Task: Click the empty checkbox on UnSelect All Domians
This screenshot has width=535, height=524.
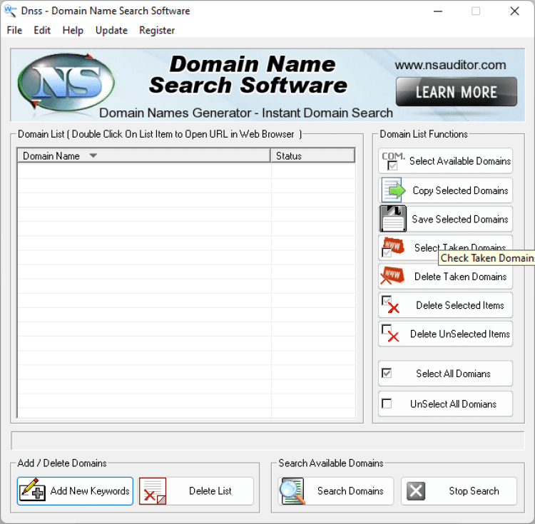Action: [x=387, y=404]
